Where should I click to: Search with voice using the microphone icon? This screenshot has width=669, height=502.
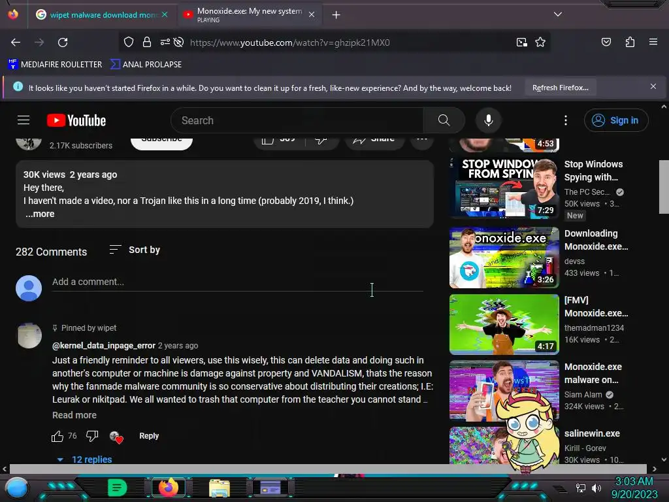click(489, 120)
